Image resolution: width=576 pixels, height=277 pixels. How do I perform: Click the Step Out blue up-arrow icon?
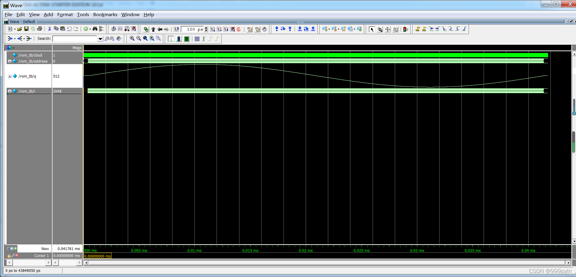point(290,29)
